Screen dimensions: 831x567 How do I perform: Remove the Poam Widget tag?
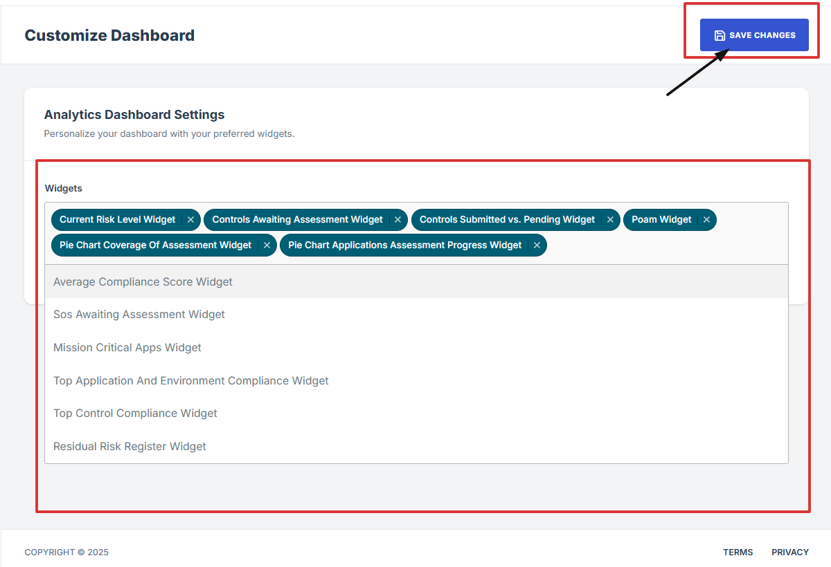706,220
